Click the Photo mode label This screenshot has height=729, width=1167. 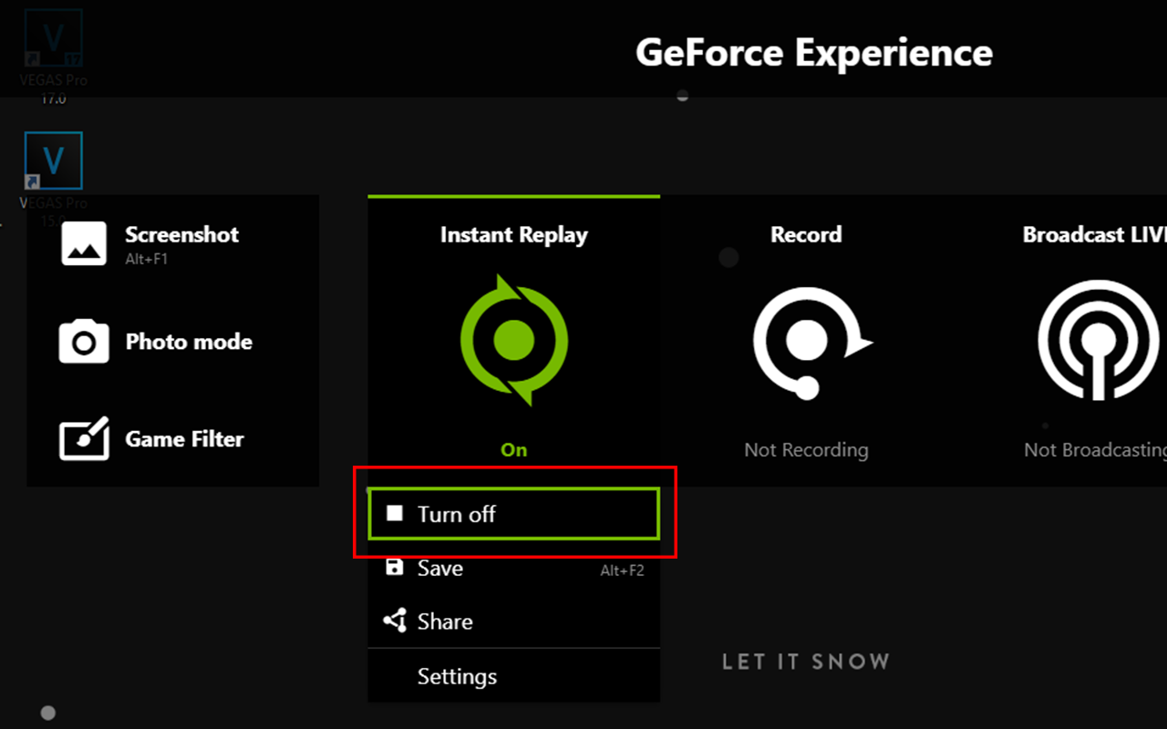point(189,342)
